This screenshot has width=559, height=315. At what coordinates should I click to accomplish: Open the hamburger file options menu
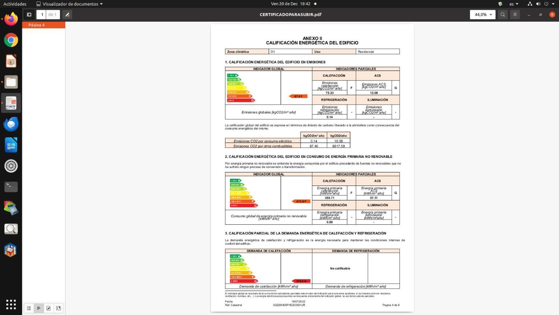tap(515, 15)
